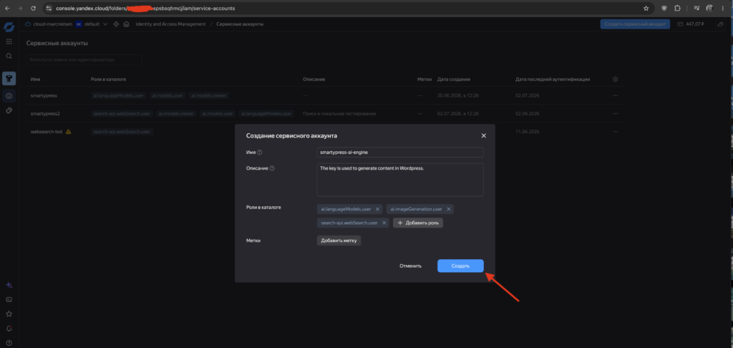Click the home icon in breadcrumbs
The image size is (733, 348).
126,24
